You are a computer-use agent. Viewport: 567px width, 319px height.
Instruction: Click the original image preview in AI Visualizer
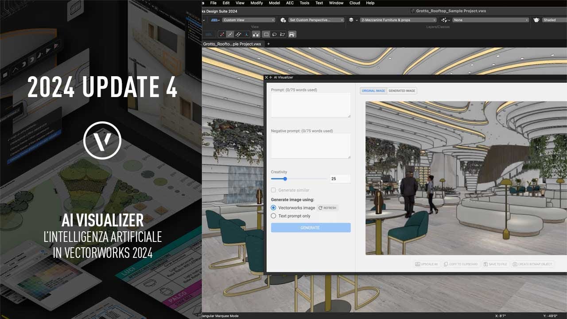[466, 178]
